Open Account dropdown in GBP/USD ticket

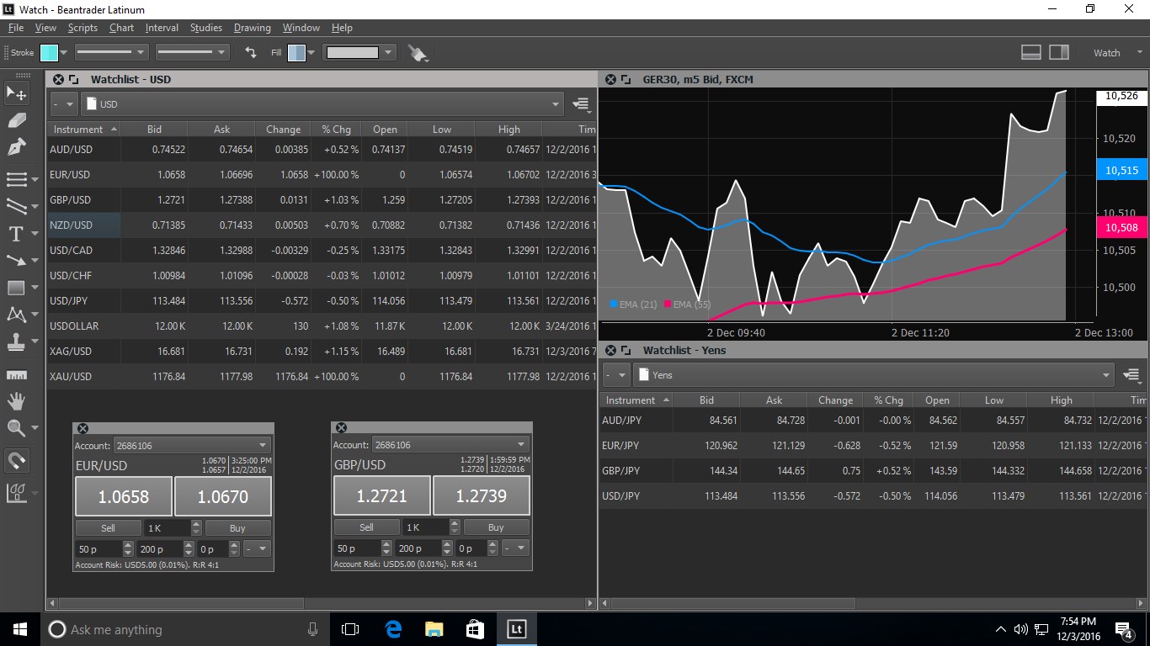tap(450, 445)
